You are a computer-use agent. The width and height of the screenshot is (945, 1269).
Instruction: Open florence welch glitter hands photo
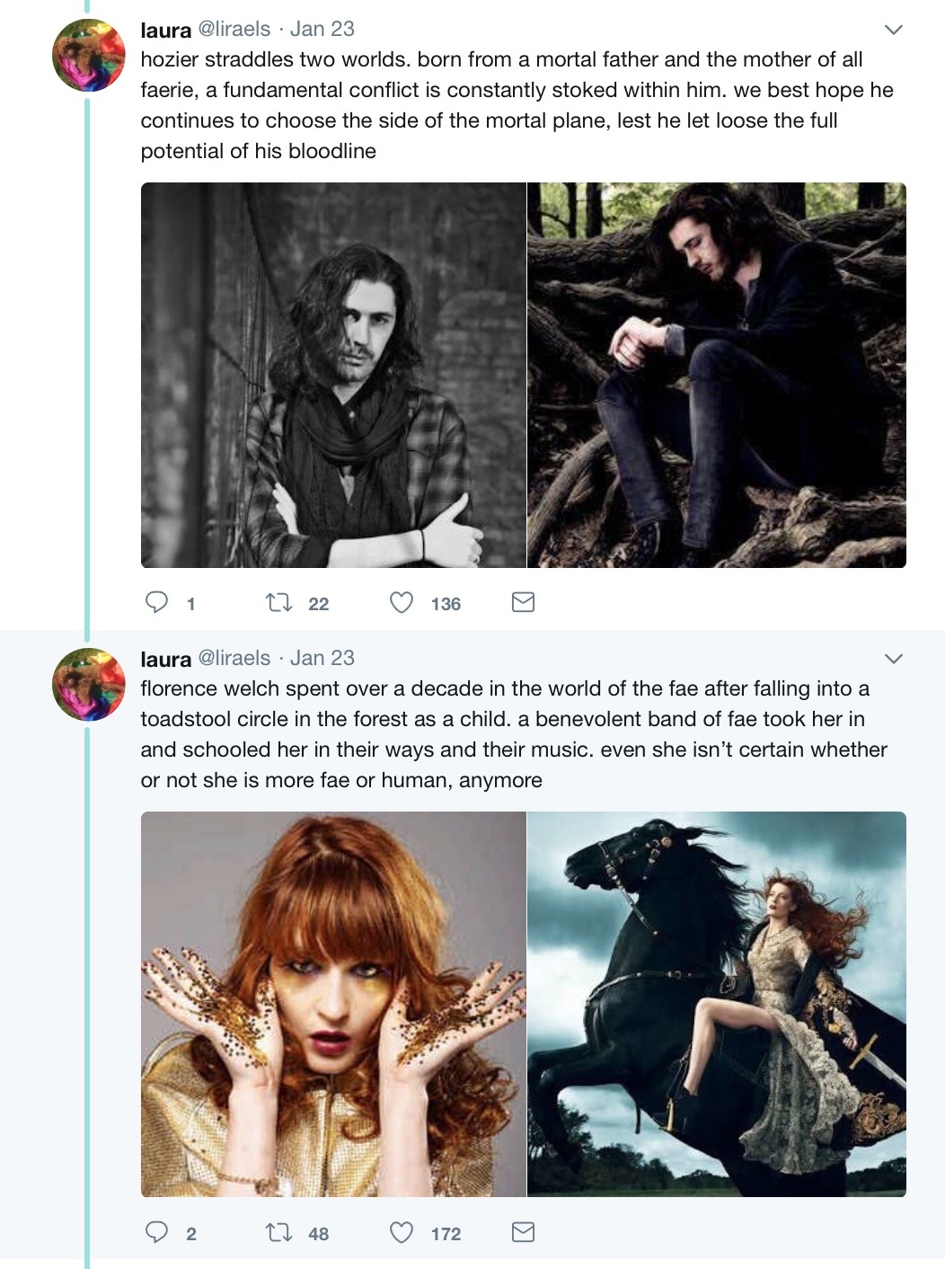point(333,1004)
